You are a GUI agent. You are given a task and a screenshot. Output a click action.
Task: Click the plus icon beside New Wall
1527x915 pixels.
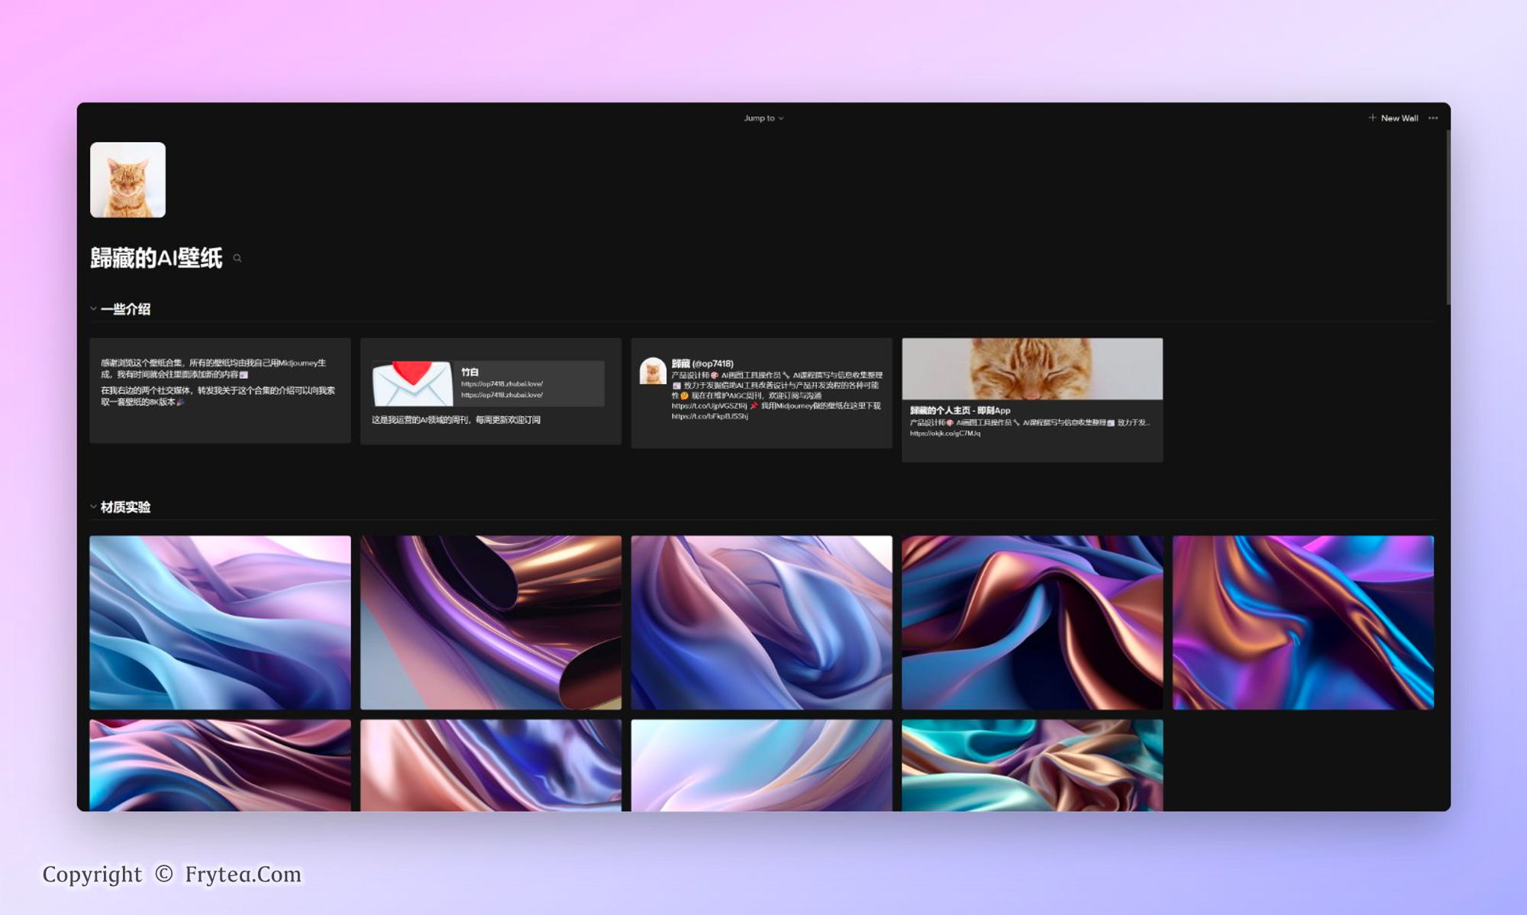1372,118
